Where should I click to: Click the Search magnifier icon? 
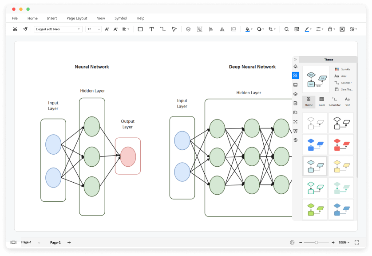(x=287, y=29)
